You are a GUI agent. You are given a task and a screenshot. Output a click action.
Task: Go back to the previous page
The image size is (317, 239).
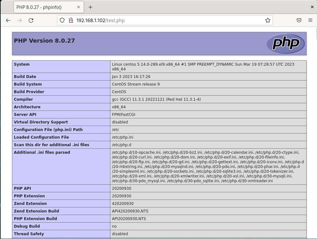[x=8, y=20]
